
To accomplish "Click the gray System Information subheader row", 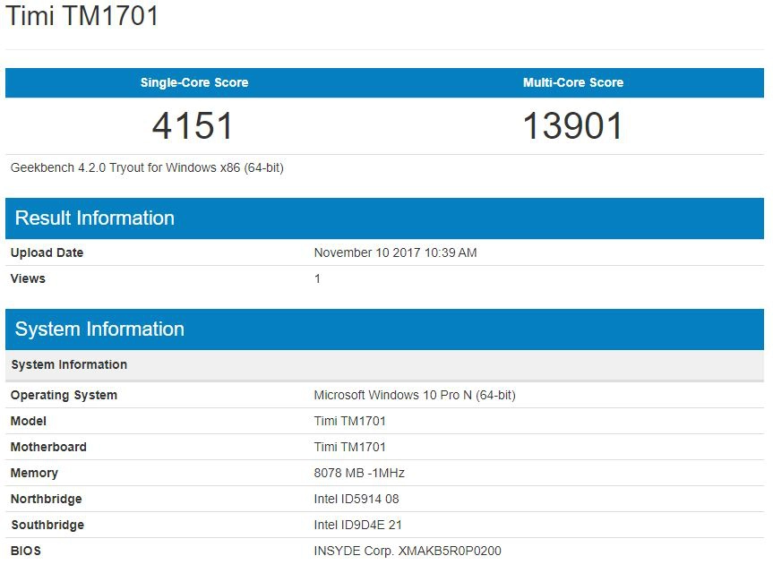I will [69, 364].
